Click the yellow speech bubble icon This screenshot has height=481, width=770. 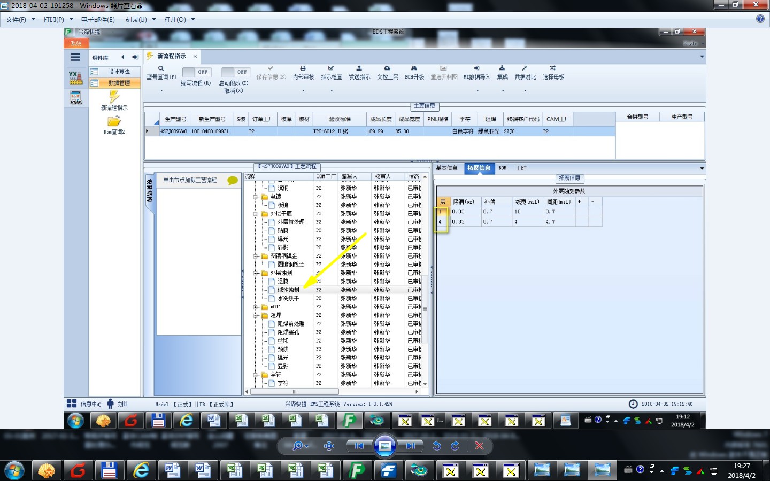[233, 181]
